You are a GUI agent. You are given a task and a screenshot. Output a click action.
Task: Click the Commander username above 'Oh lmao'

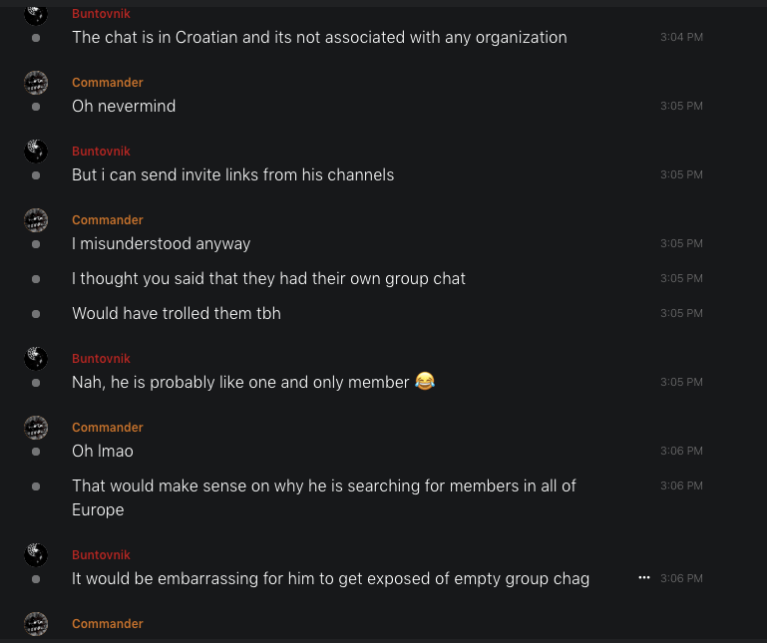pos(108,428)
